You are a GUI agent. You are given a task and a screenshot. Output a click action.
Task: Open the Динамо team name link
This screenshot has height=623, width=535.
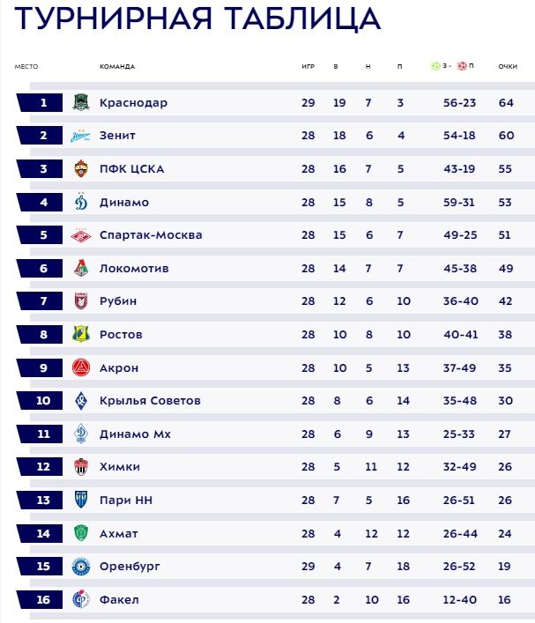click(124, 203)
